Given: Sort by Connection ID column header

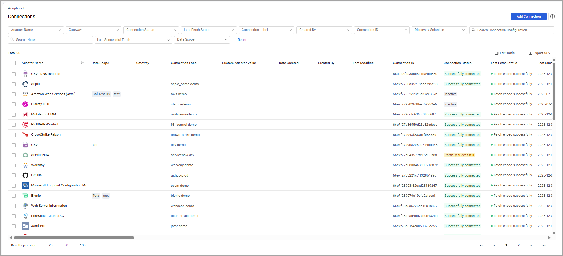Looking at the screenshot, I should point(403,63).
